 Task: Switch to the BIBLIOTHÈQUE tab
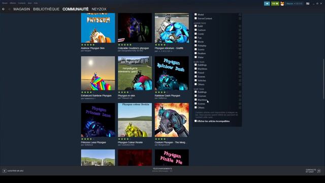click(46, 9)
